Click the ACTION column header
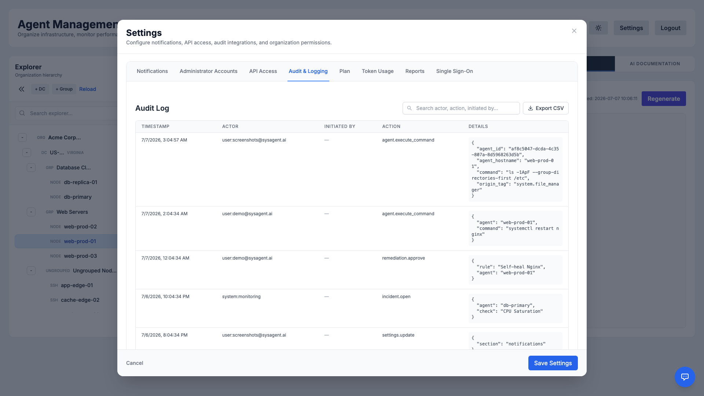This screenshot has height=396, width=704. 391,126
